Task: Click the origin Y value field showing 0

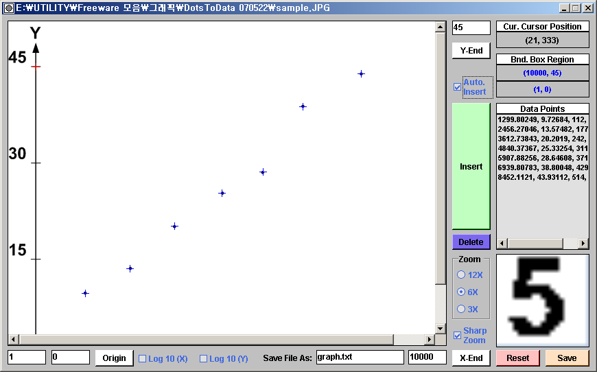Action: coord(71,358)
